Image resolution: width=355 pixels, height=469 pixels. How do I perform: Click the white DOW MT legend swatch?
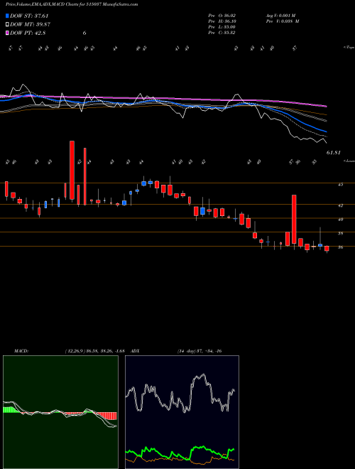point(7,25)
